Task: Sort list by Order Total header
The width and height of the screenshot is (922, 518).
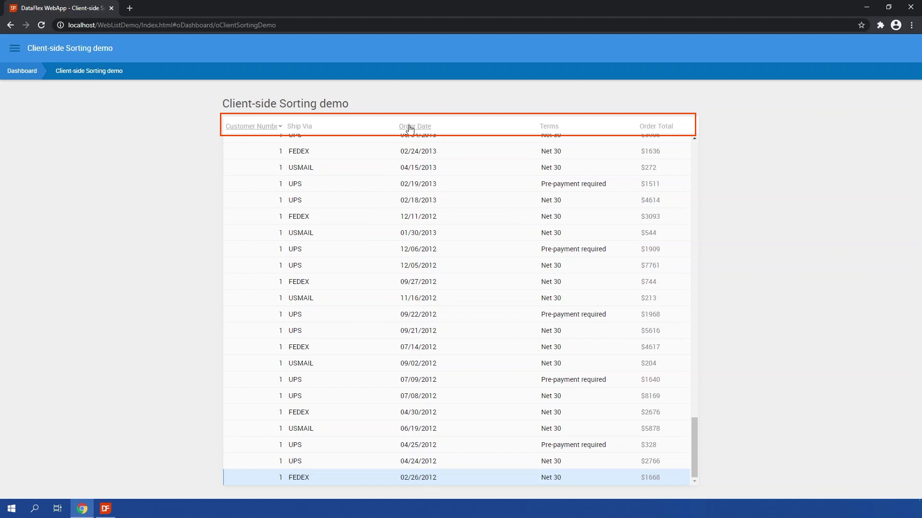Action: 656,126
